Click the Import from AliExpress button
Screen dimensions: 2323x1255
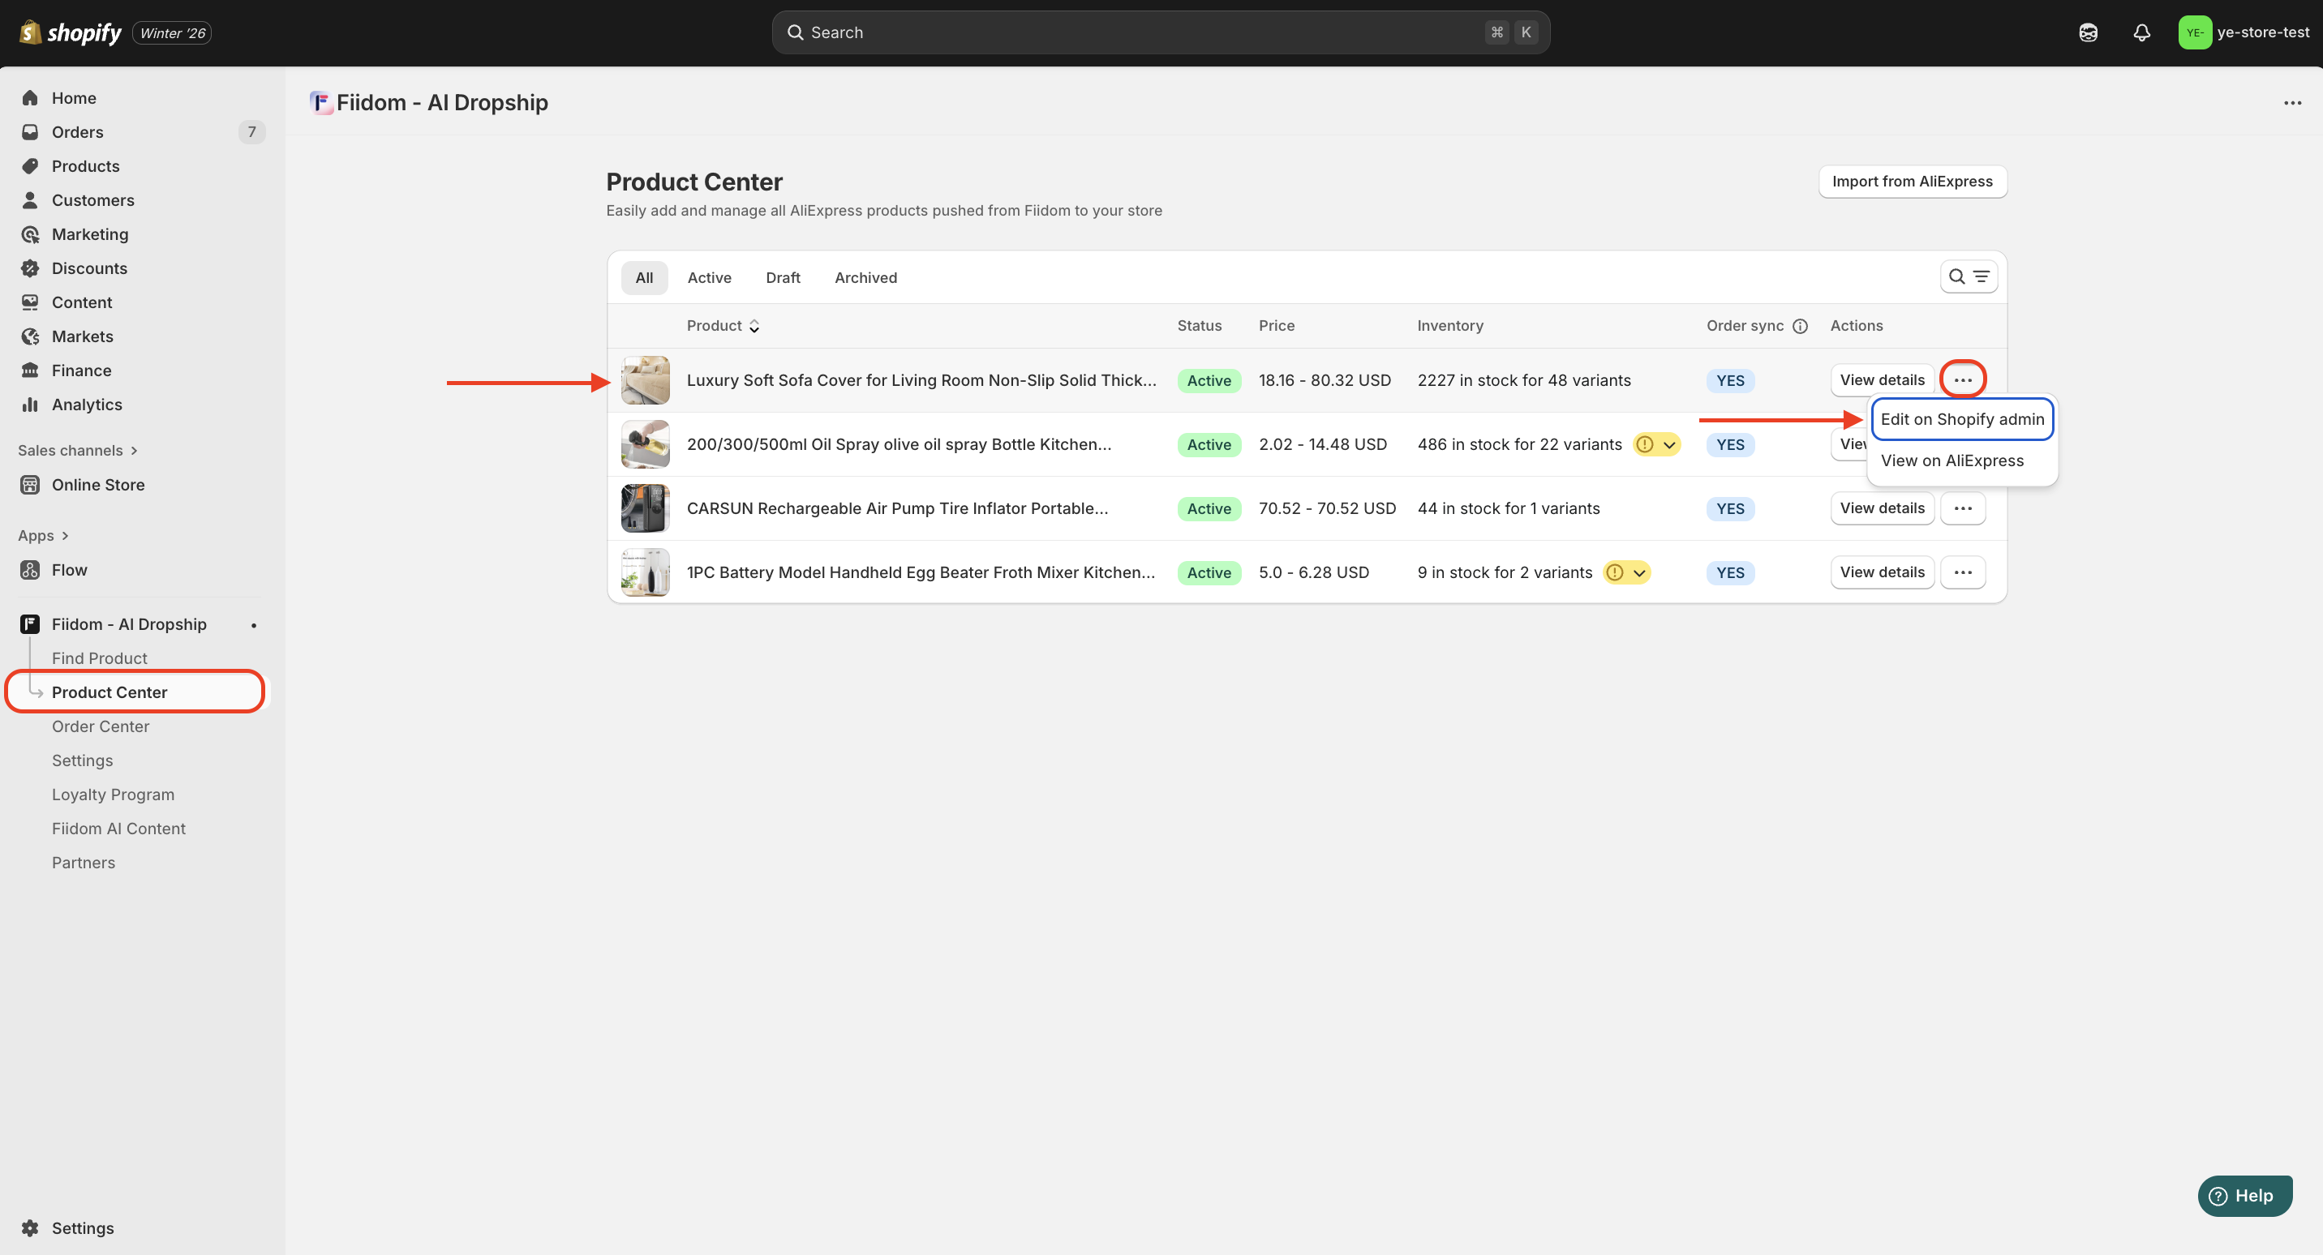tap(1912, 182)
